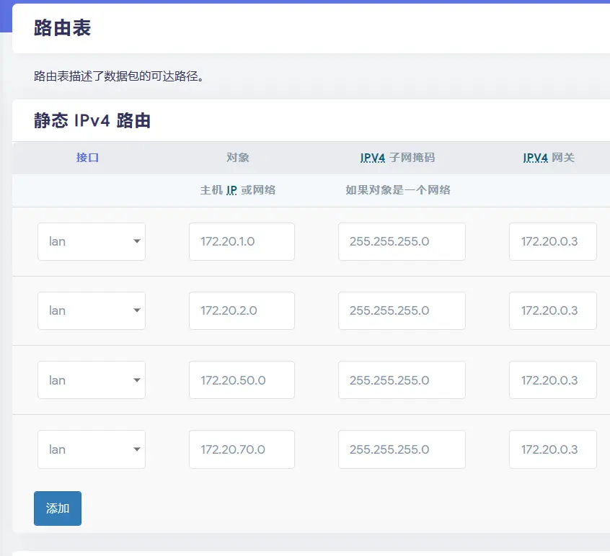
Task: Select gateway field in the 172.20.2.0 row
Action: coord(552,310)
